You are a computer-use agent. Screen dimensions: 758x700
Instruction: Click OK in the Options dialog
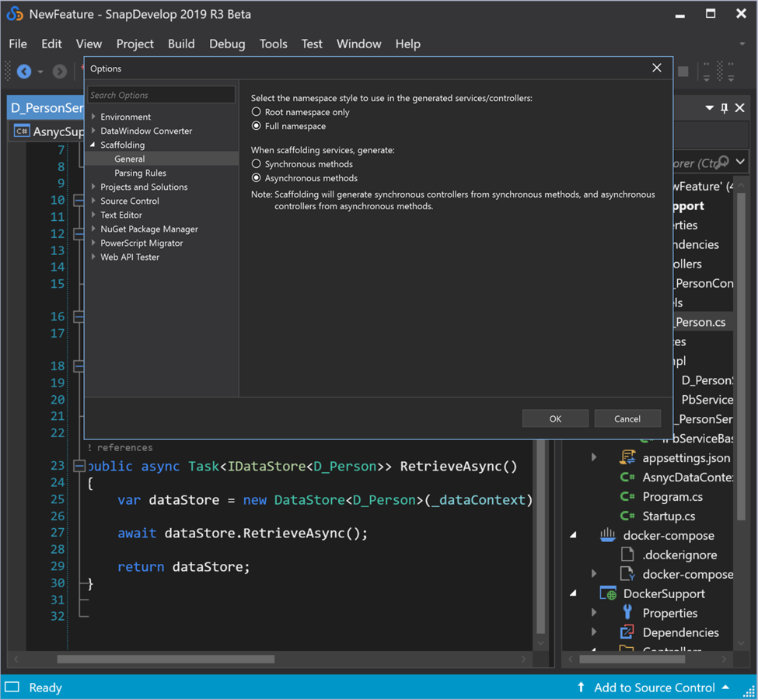click(555, 418)
